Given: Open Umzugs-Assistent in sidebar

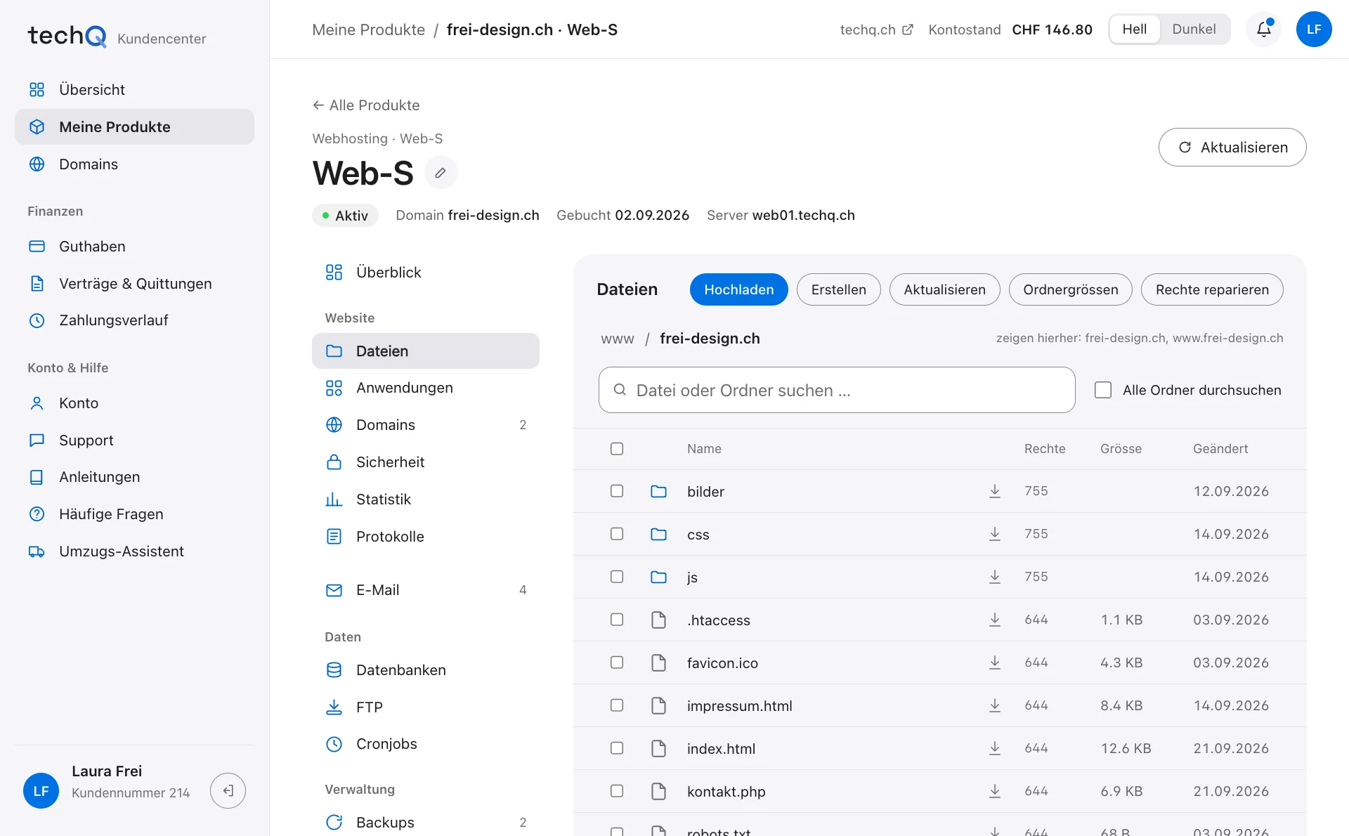Looking at the screenshot, I should coord(134,551).
